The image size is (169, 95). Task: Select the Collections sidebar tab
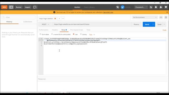click(28, 22)
